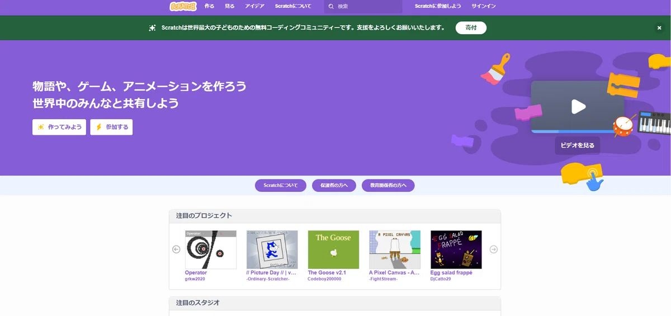
Task: Click the 注目のスタジオ section heading
Action: (x=198, y=303)
